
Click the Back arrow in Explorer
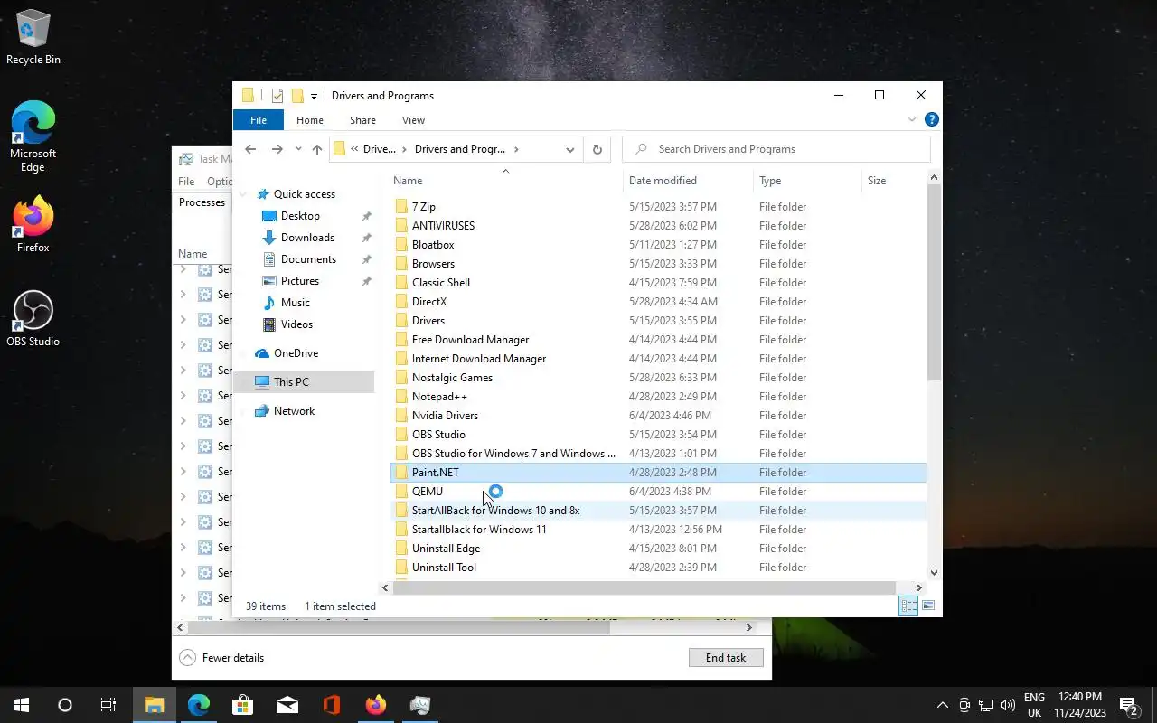[x=250, y=149]
